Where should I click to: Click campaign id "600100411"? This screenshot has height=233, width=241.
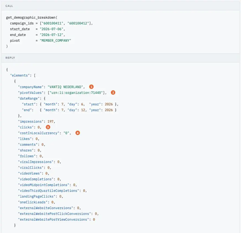point(52,23)
